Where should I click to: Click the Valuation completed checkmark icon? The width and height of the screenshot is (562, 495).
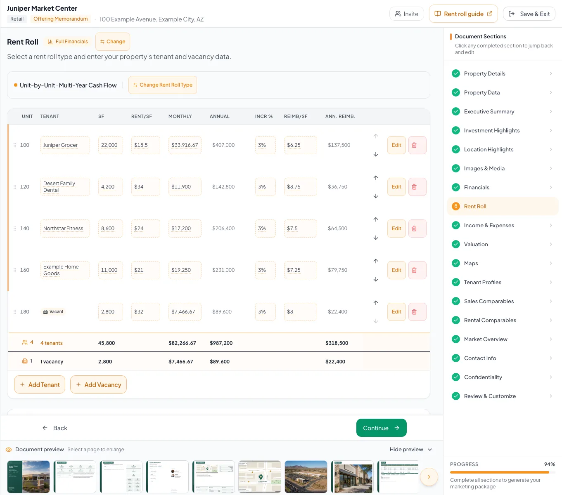coord(456,244)
